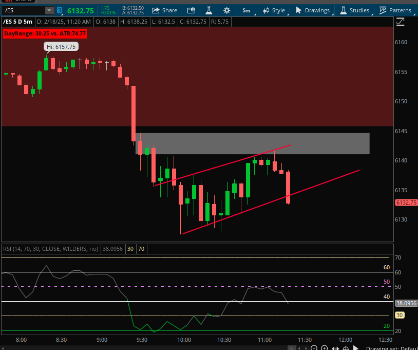Click the 70 level box in the RSI header
Image resolution: width=418 pixels, height=350 pixels.
click(x=141, y=249)
